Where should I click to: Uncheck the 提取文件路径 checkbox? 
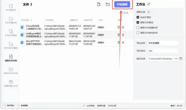138,23
